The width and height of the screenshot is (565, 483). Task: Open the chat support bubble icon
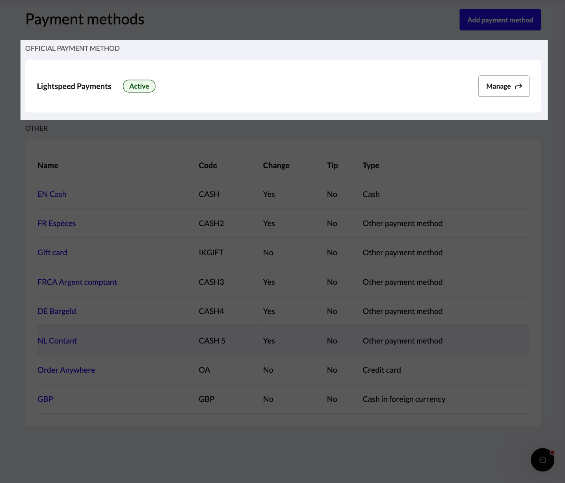(x=543, y=460)
